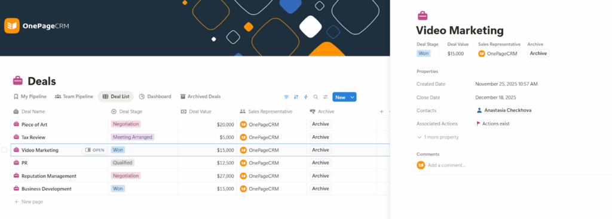Click Archive in the Tax Review row
The width and height of the screenshot is (612, 219).
(320, 137)
